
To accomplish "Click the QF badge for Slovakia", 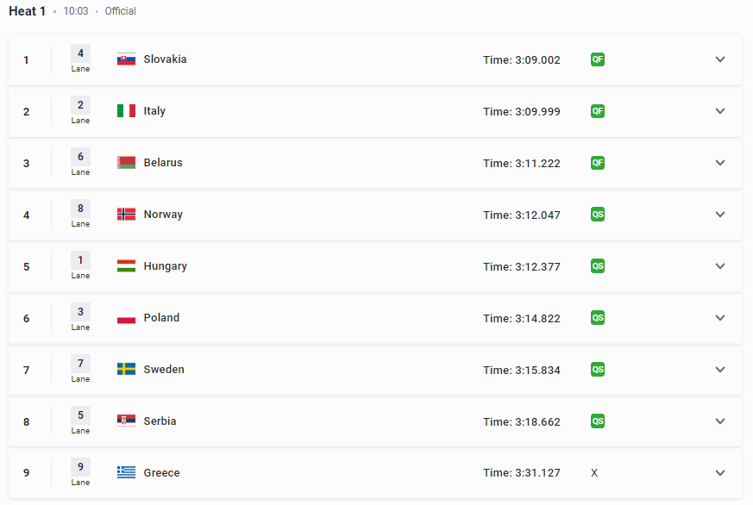I will pos(598,59).
